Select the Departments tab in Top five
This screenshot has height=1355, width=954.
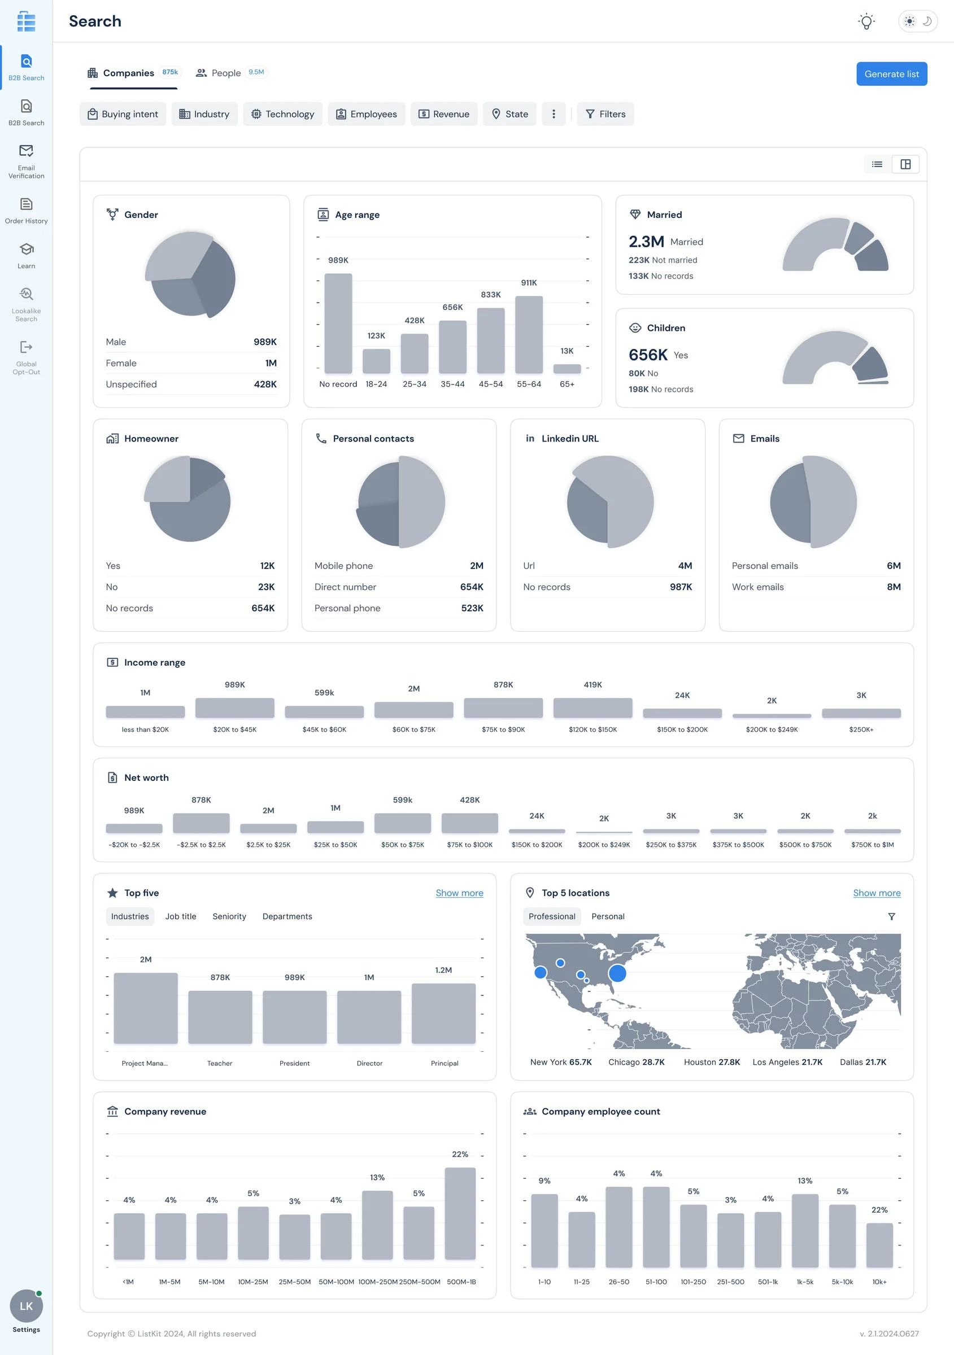[287, 916]
